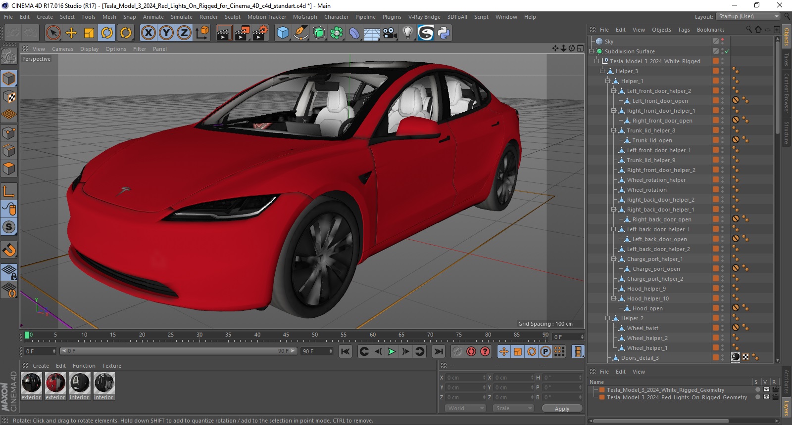
Task: Toggle solo for Red Lights On Rigged Geometry layer
Action: pyautogui.click(x=757, y=397)
